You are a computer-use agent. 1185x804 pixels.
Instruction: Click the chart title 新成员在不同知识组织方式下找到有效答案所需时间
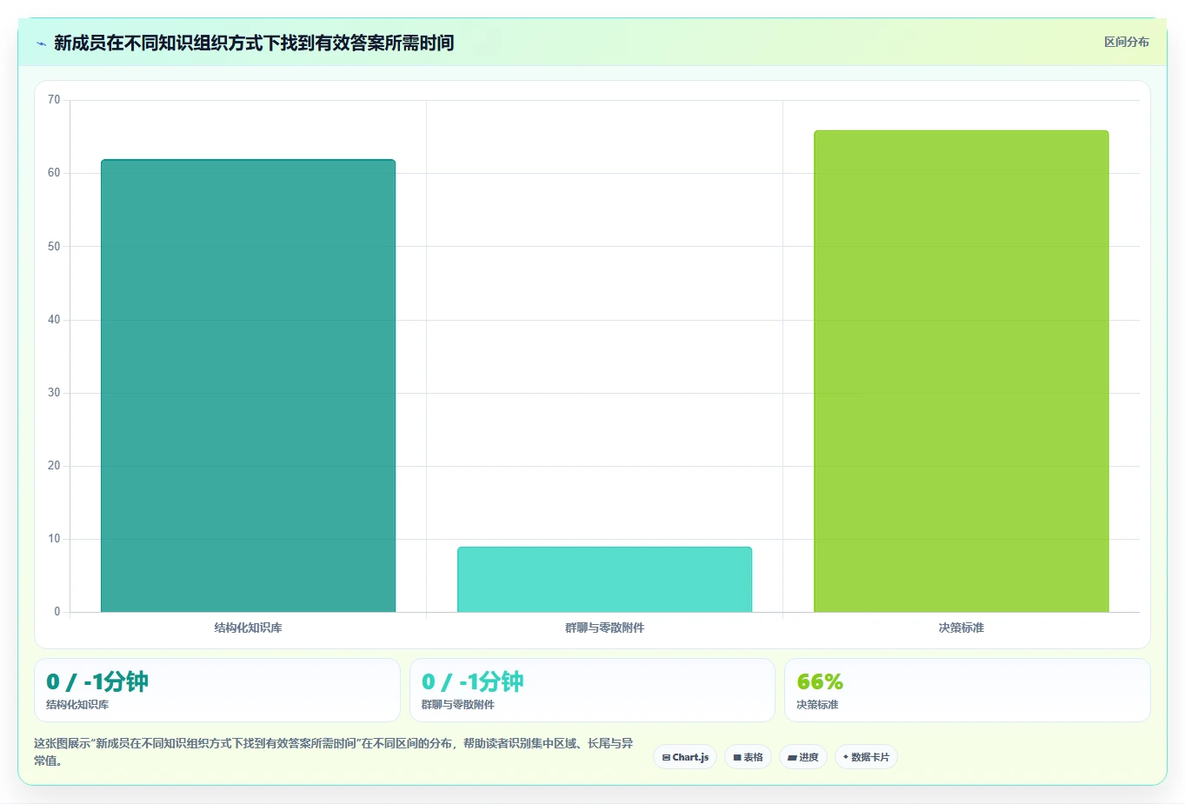(x=254, y=43)
